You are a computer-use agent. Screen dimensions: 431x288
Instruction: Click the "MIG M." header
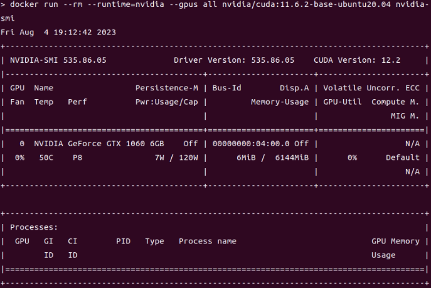[405, 116]
